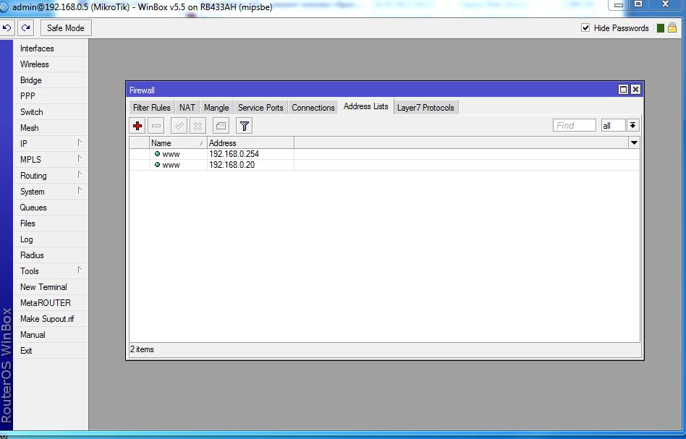Image resolution: width=686 pixels, height=439 pixels.
Task: Click the Remove (minus) toolbar icon
Action: pyautogui.click(x=156, y=126)
